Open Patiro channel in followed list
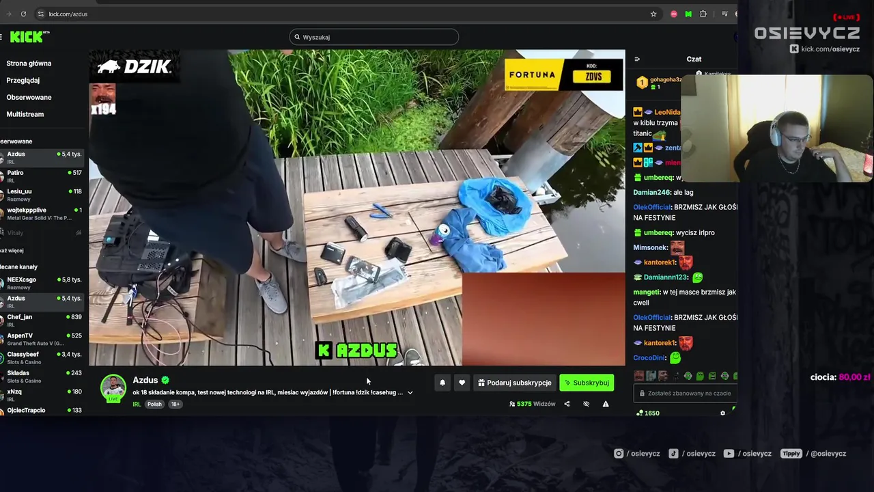The width and height of the screenshot is (874, 492). [42, 176]
